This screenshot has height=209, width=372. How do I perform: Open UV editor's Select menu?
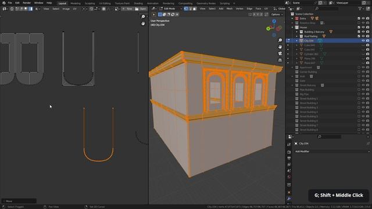pos(56,9)
